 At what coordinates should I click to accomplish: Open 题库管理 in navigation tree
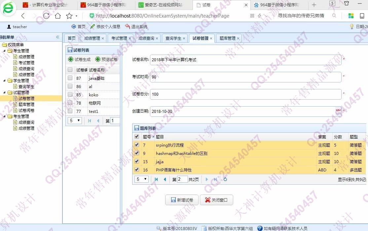click(26, 104)
